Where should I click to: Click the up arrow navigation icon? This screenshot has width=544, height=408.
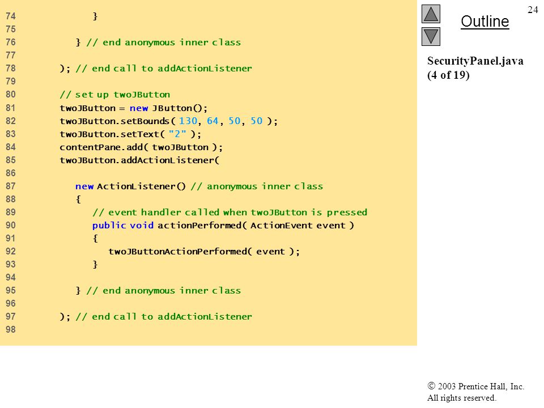click(431, 14)
